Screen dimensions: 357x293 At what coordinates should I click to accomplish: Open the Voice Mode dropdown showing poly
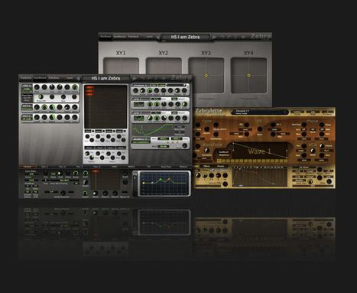point(31,174)
